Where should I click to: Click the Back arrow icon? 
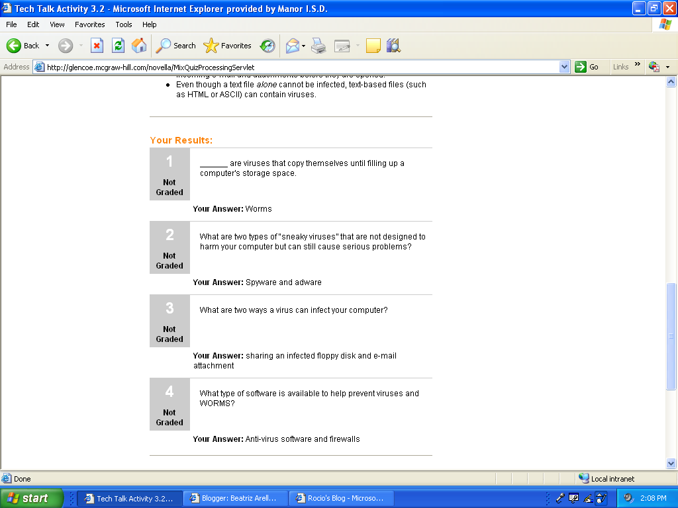coord(14,46)
